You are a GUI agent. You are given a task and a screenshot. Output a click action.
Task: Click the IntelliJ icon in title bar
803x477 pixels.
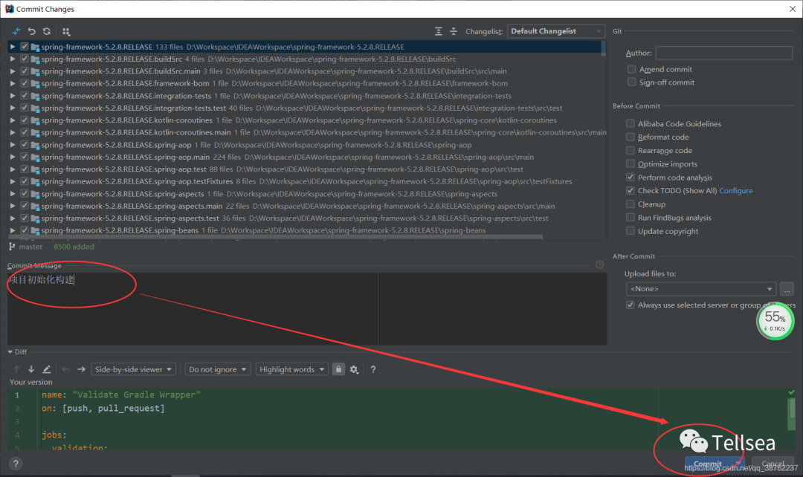(x=9, y=9)
